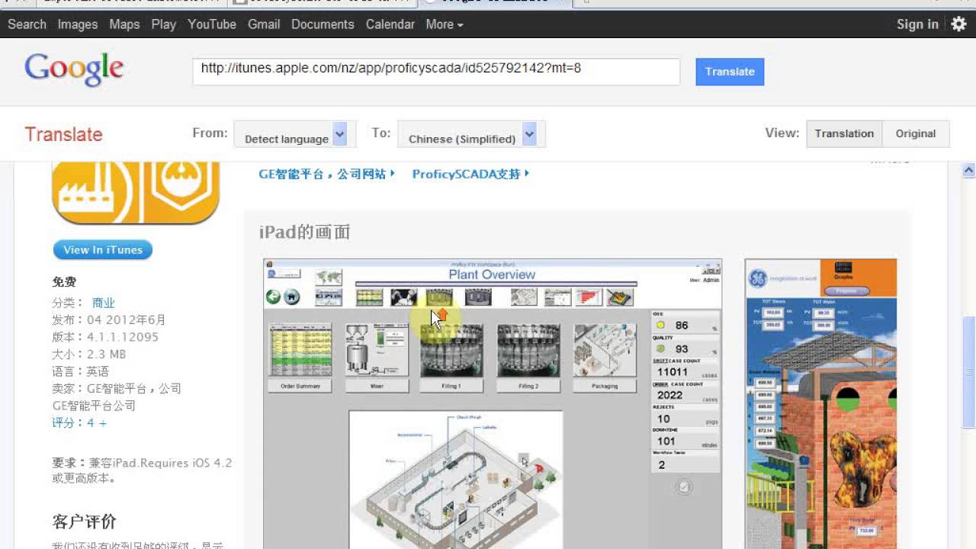Go to Images in the Google bar
The height and width of the screenshot is (549, 976).
click(x=78, y=24)
